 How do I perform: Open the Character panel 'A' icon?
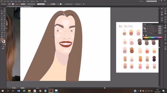[165, 35]
